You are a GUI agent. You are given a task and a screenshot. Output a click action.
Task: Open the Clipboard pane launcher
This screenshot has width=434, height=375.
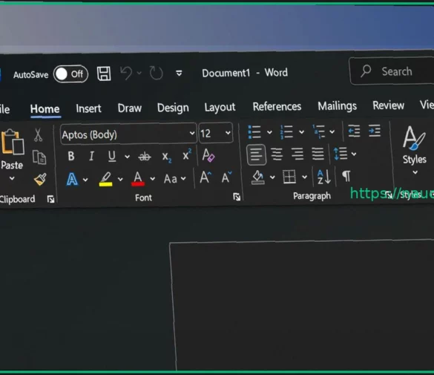tap(50, 199)
